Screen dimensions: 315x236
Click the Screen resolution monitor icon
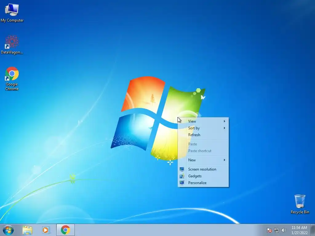click(x=182, y=169)
